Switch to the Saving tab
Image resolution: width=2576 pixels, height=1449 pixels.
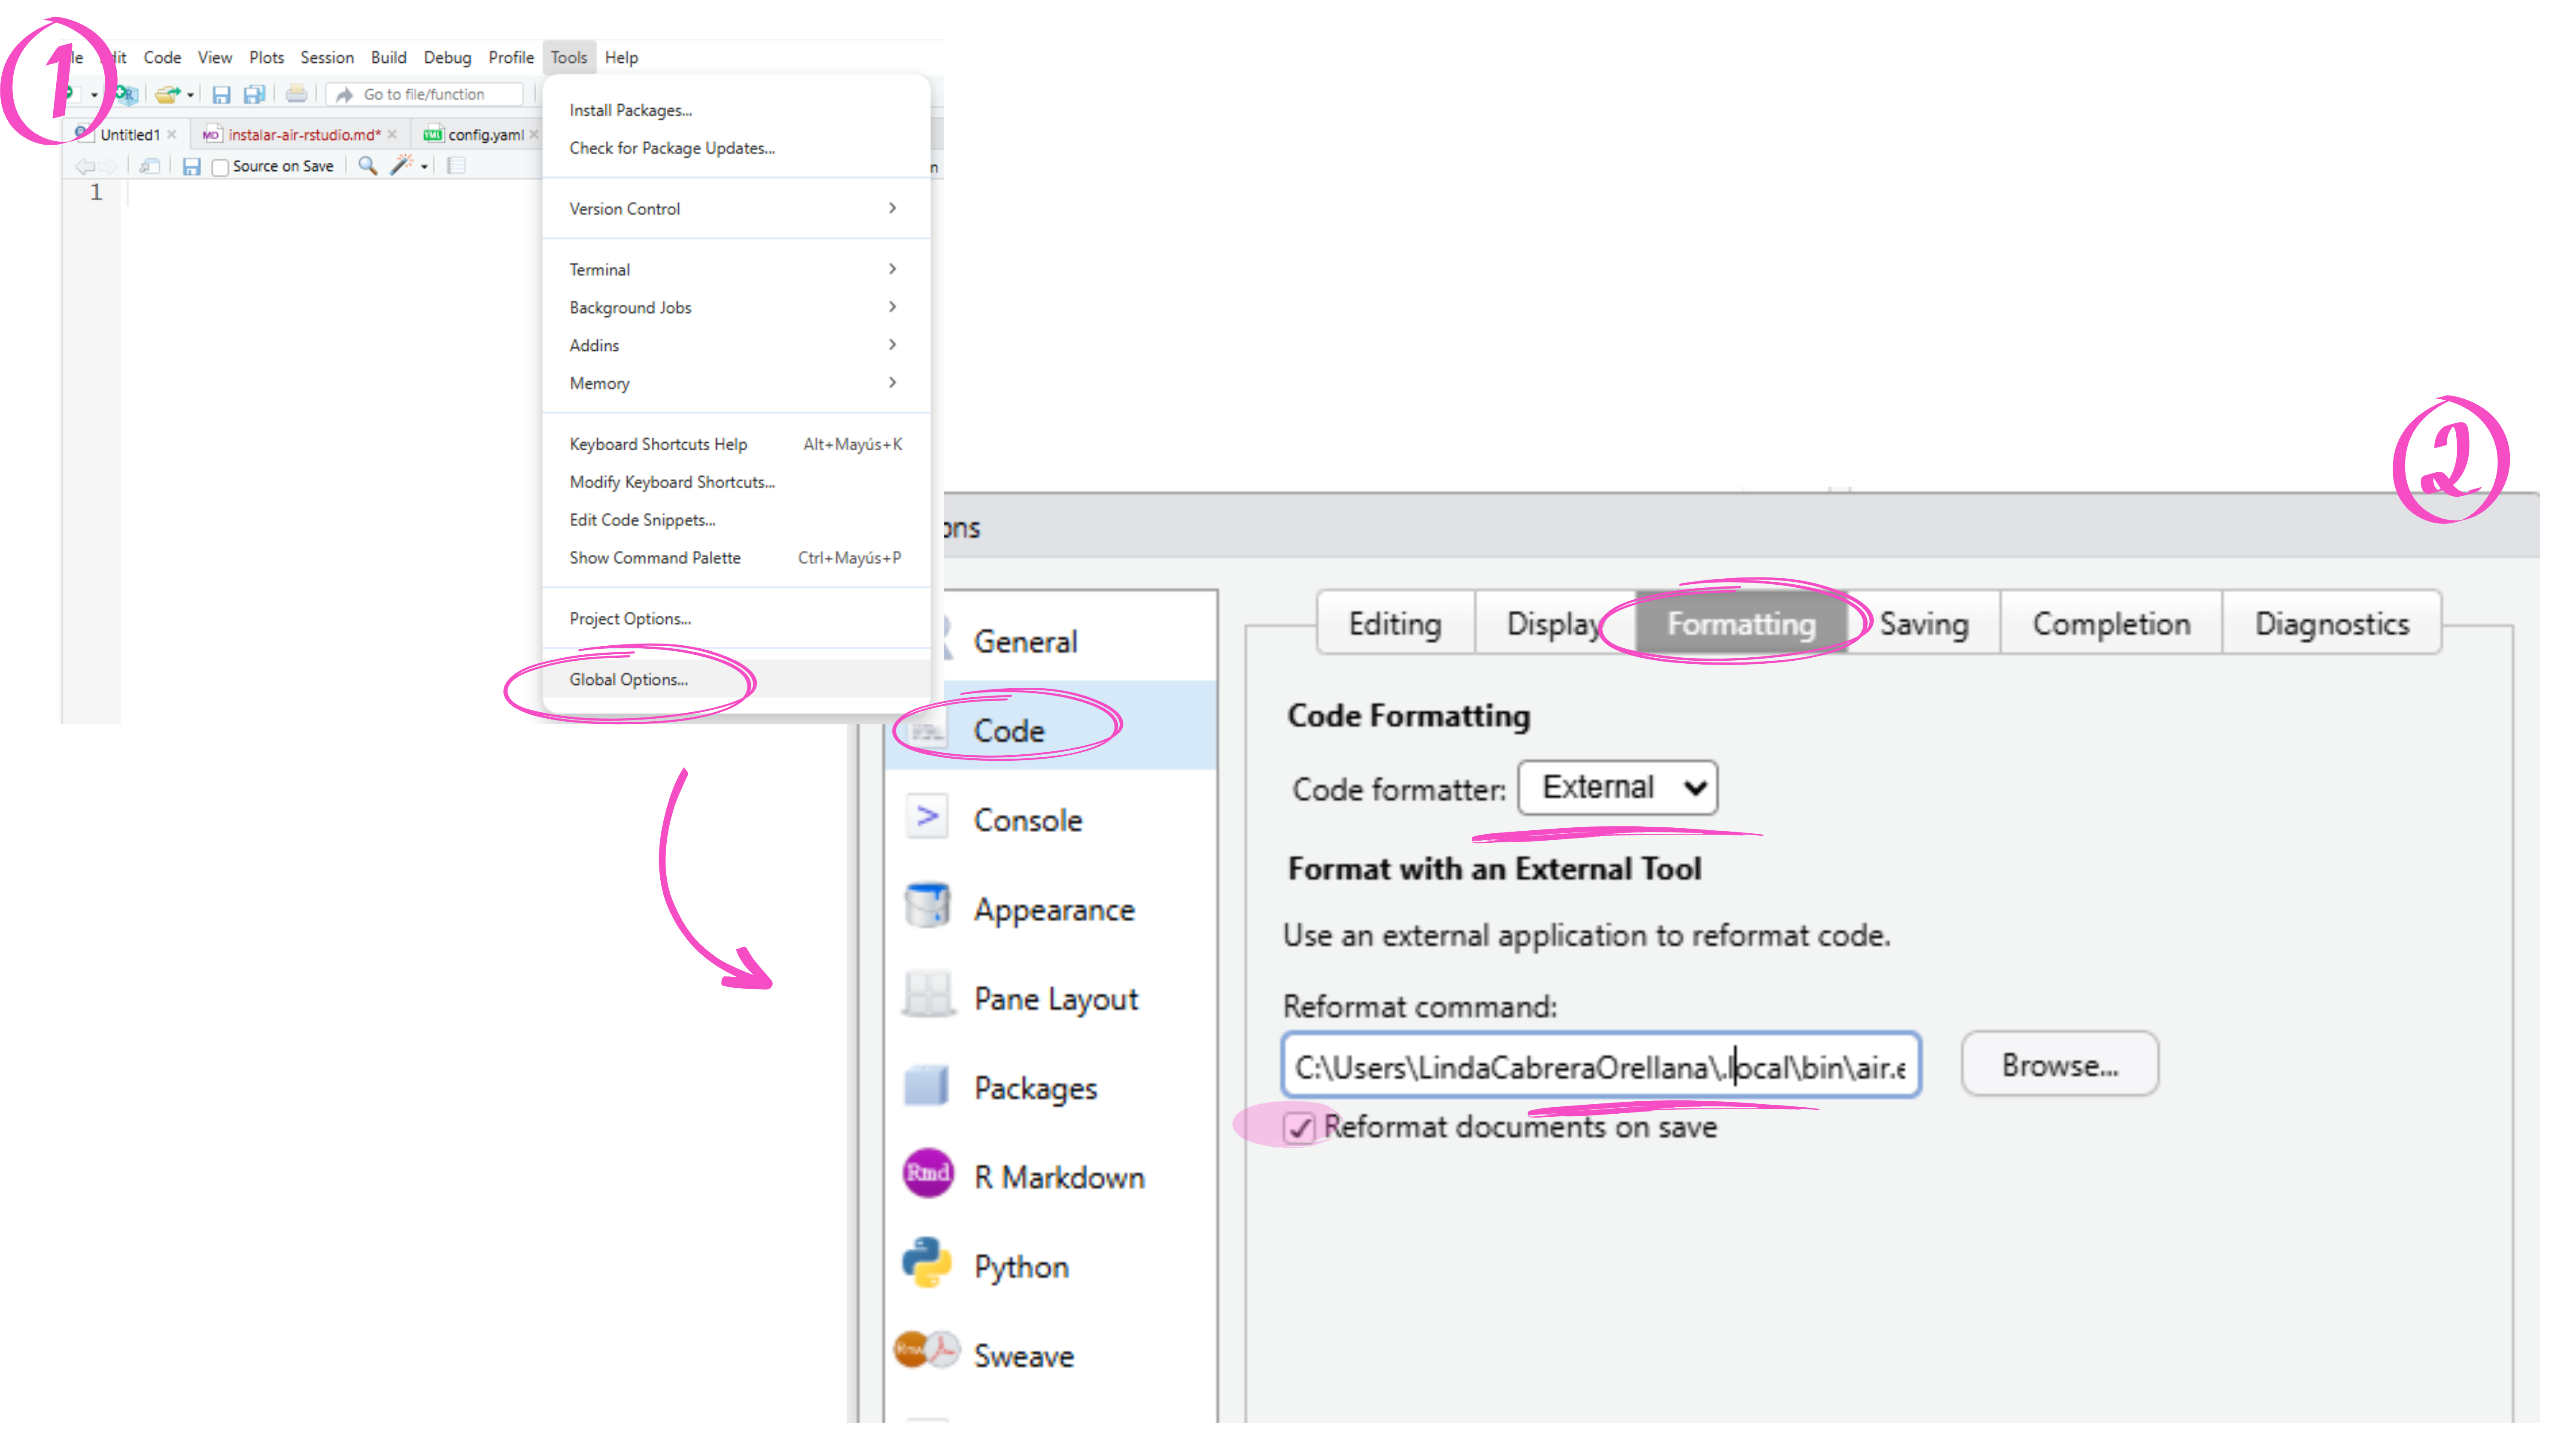[x=1924, y=623]
